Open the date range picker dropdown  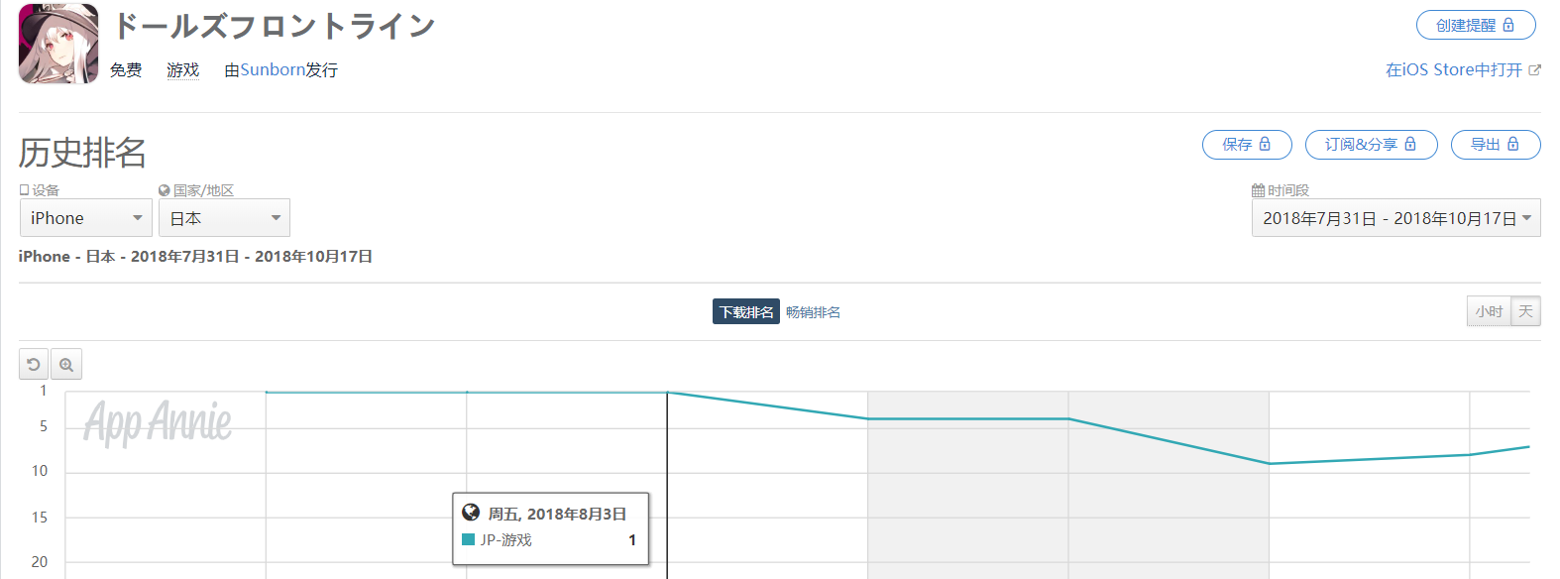pos(1396,218)
